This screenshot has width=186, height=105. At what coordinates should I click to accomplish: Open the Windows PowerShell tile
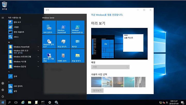tap(63, 27)
